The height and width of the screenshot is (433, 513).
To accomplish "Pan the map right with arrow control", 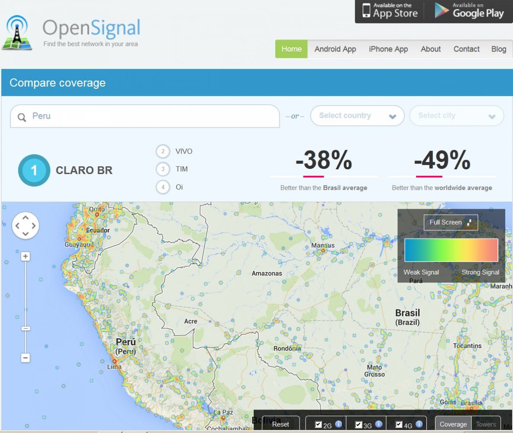I will click(x=34, y=226).
